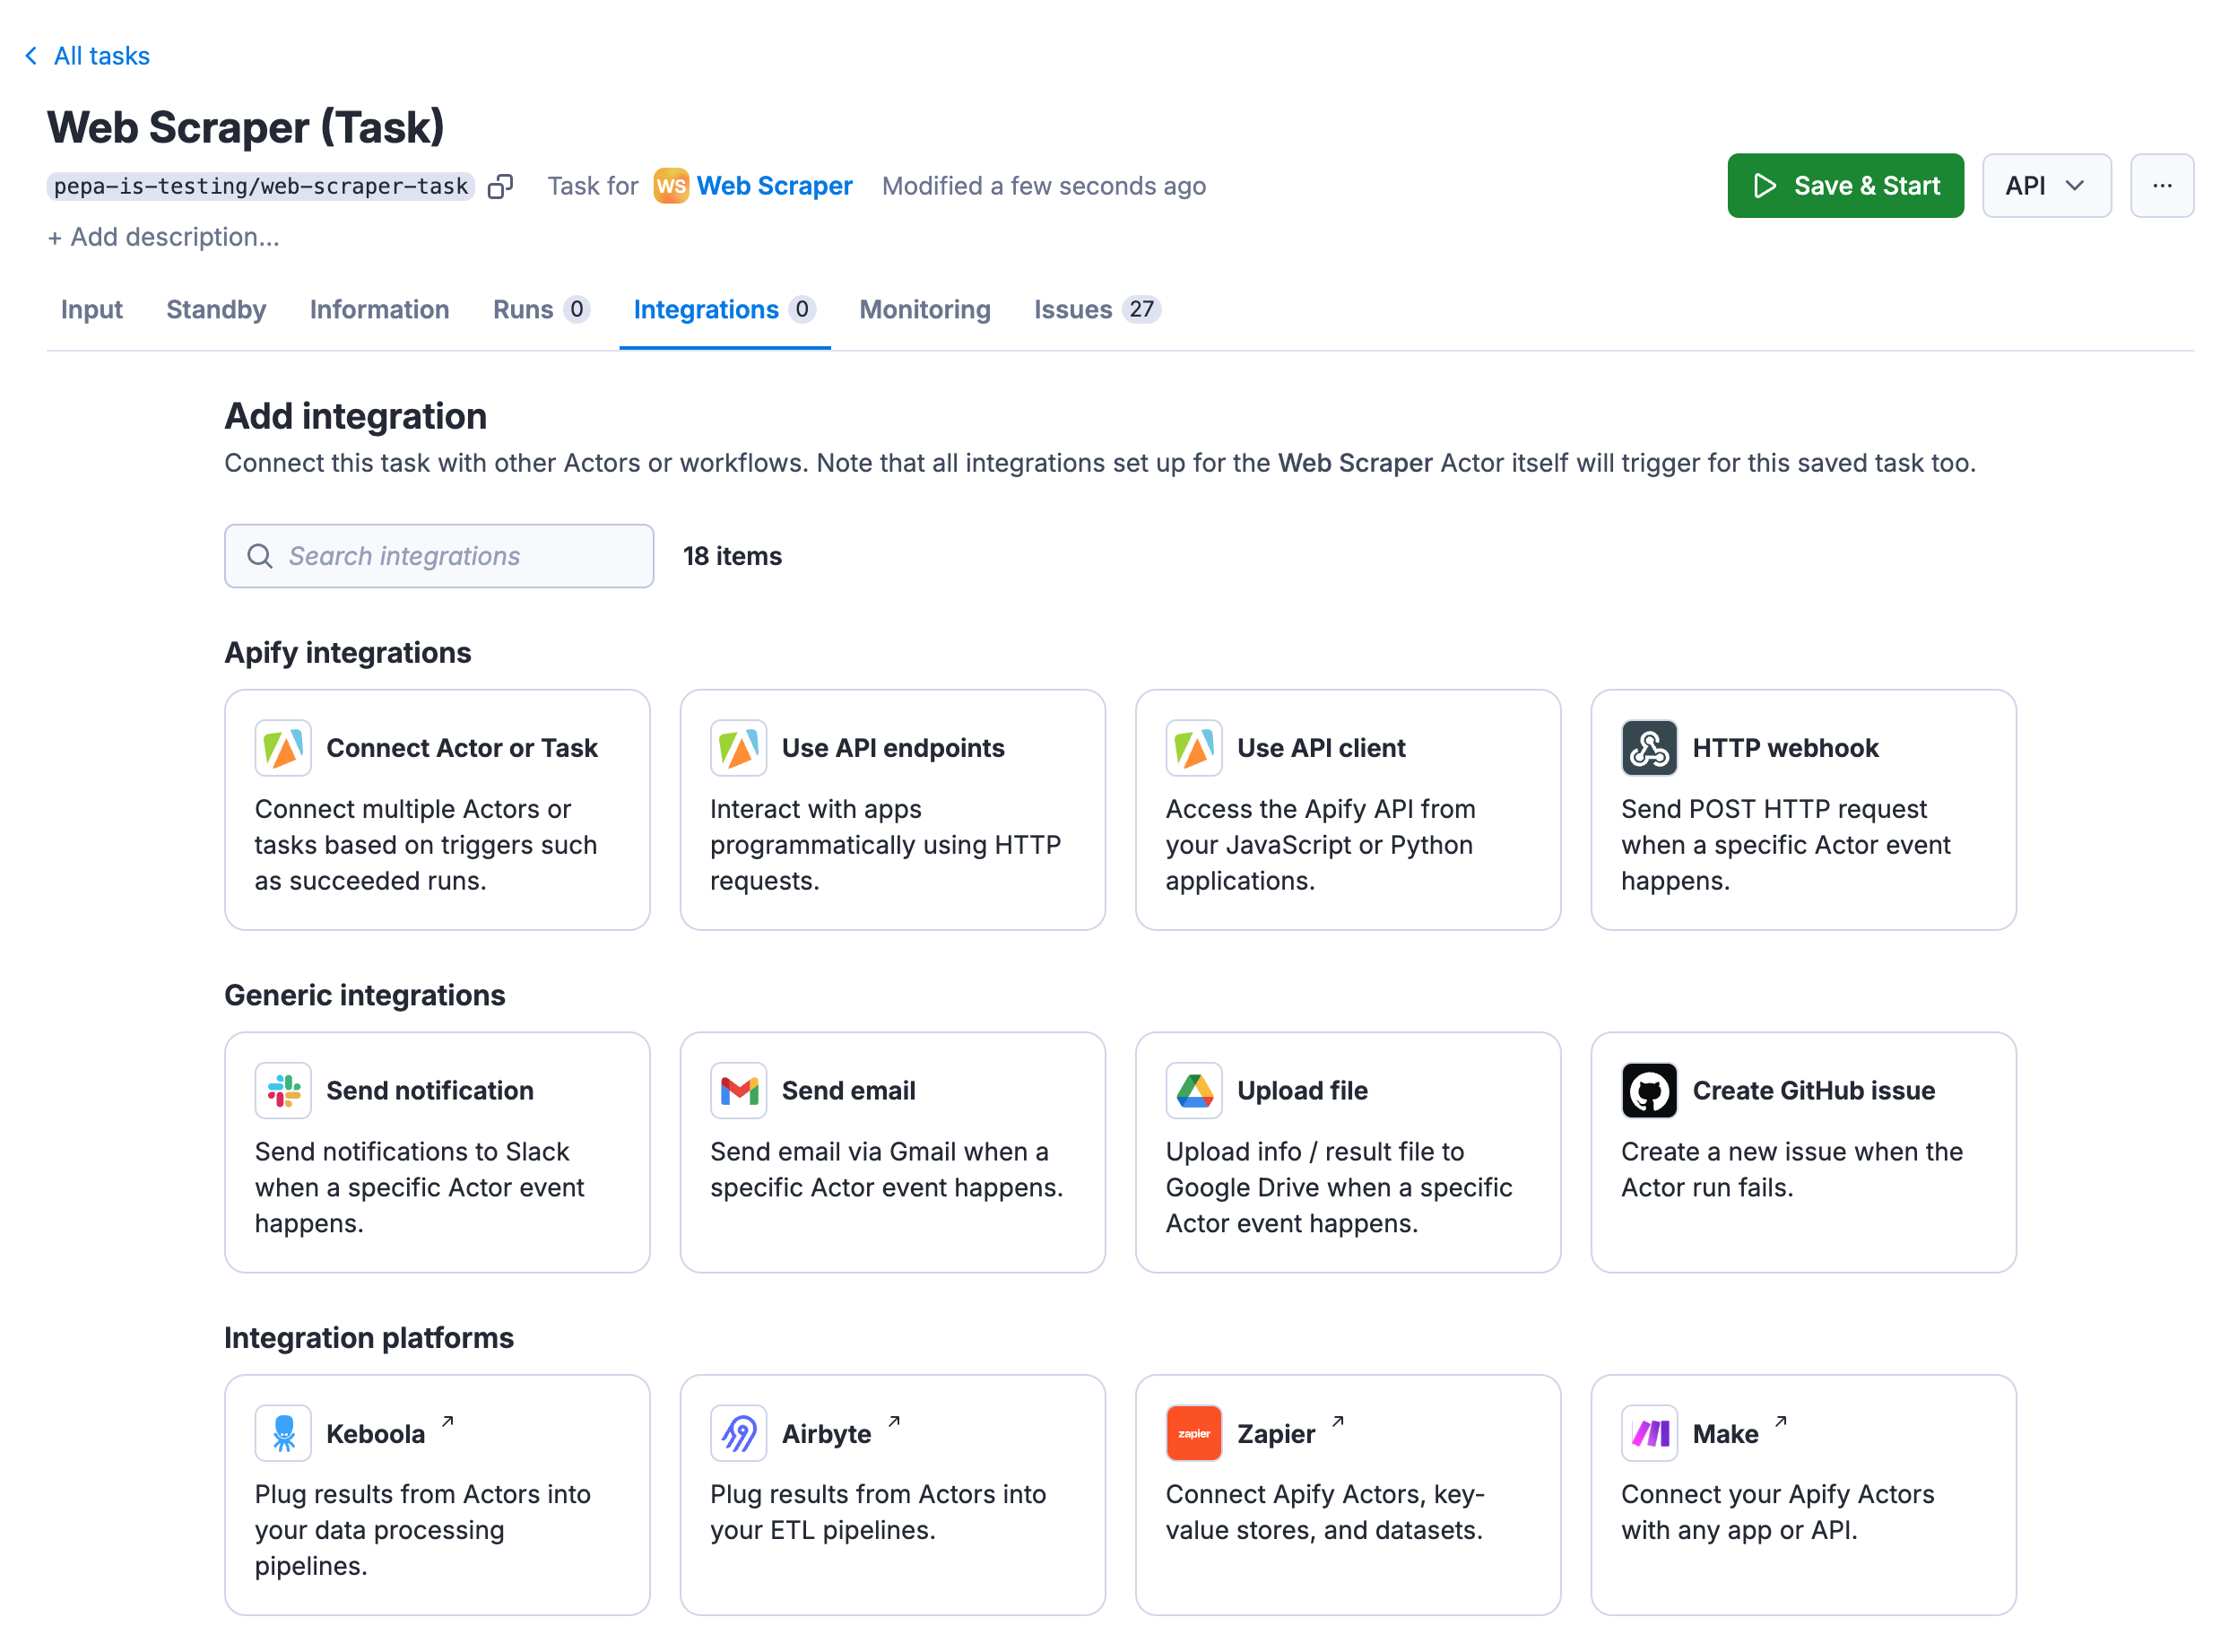The image size is (2238, 1652).
Task: Open the Keboola external link arrow
Action: [x=447, y=1421]
